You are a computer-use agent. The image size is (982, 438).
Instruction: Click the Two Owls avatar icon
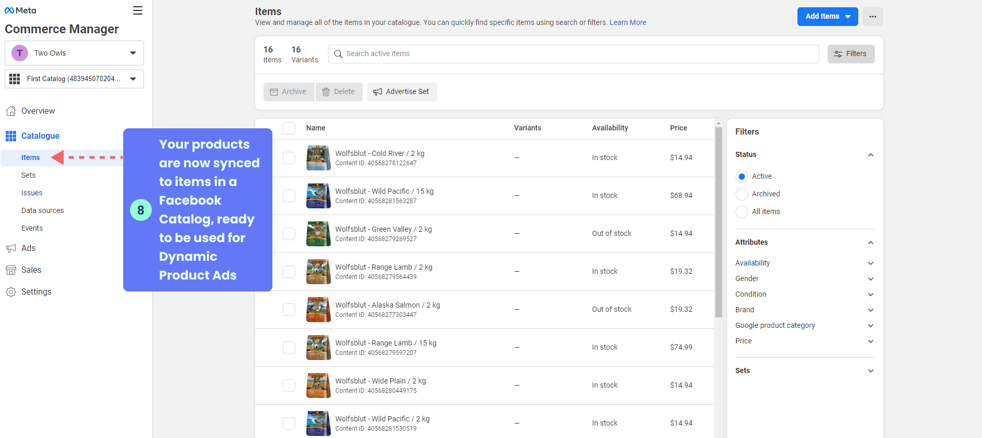pyautogui.click(x=20, y=53)
